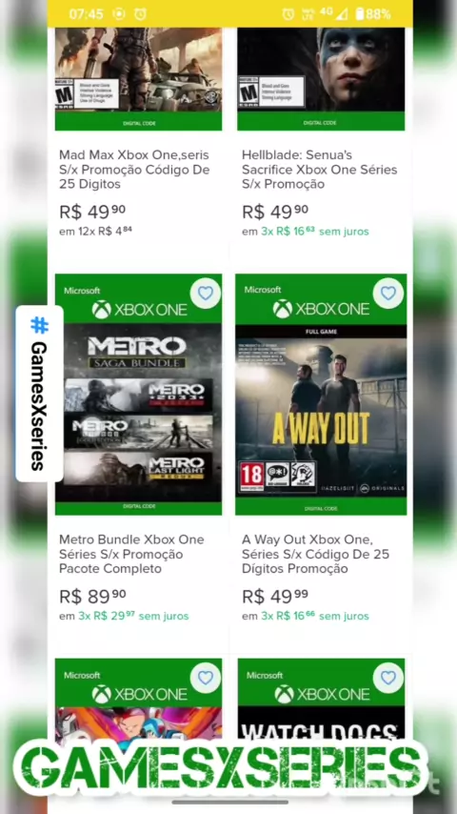Favorite the Metro Saga Bundle with heart icon

tap(206, 294)
